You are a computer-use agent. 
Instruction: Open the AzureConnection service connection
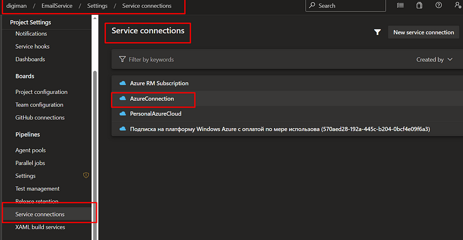pyautogui.click(x=152, y=99)
